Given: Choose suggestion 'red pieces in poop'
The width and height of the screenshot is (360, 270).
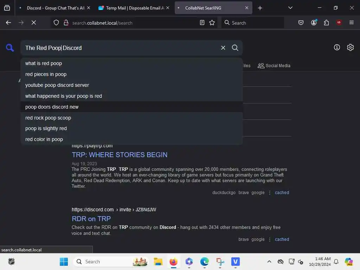Looking at the screenshot, I should [131, 74].
